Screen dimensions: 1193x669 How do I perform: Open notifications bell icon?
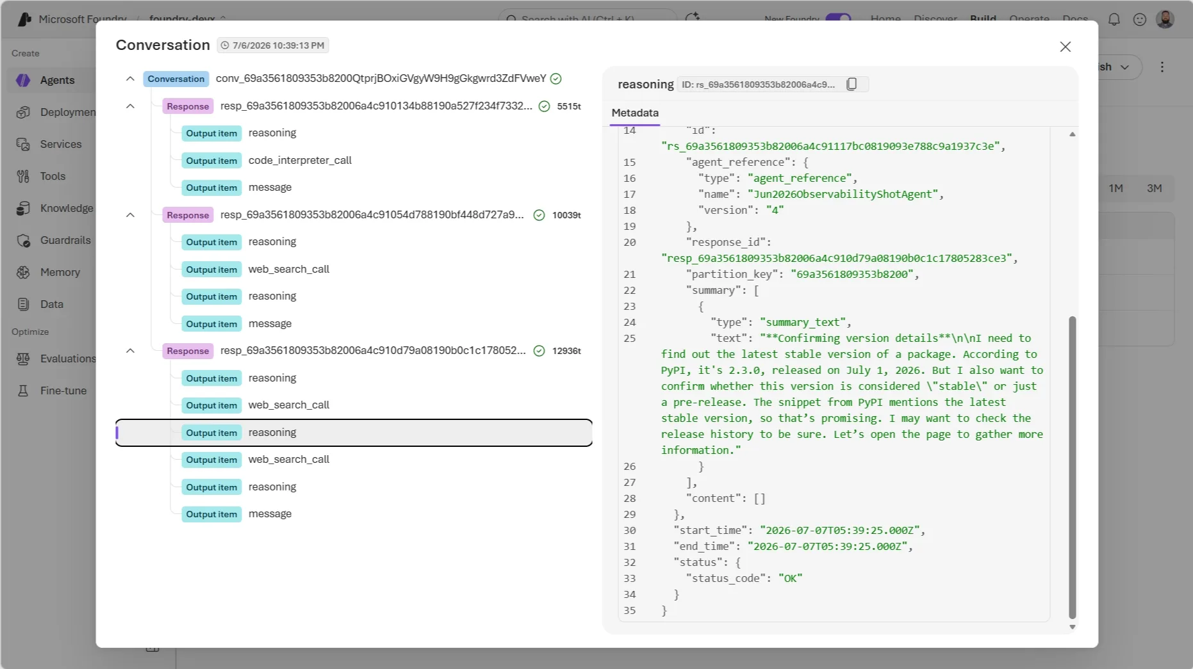click(1114, 19)
